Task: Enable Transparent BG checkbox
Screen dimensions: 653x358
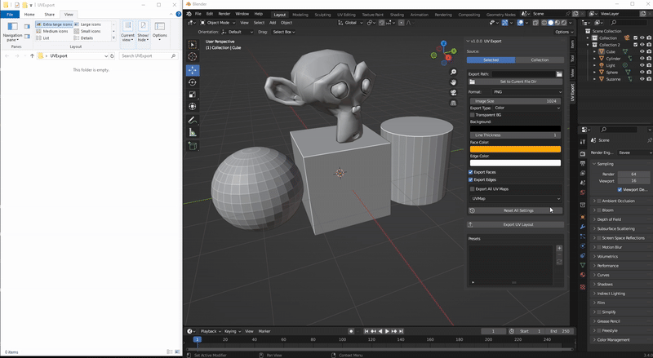Action: pyautogui.click(x=473, y=115)
